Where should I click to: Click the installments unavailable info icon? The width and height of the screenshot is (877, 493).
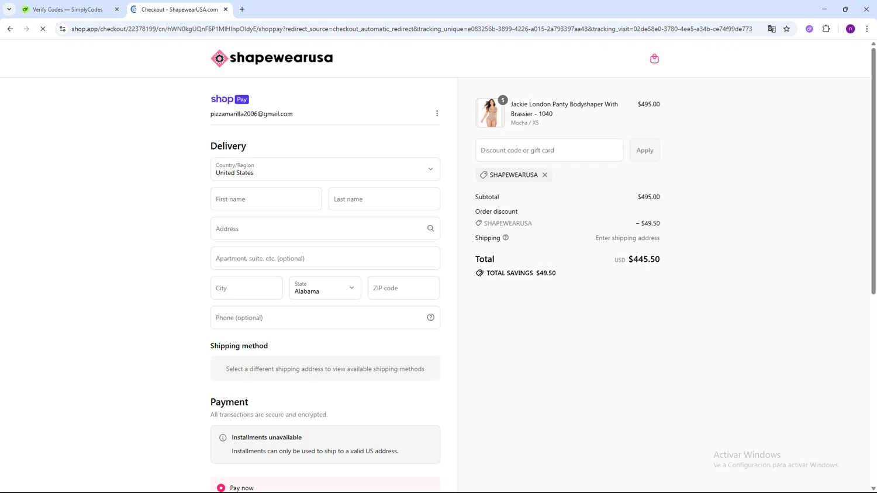pos(223,438)
